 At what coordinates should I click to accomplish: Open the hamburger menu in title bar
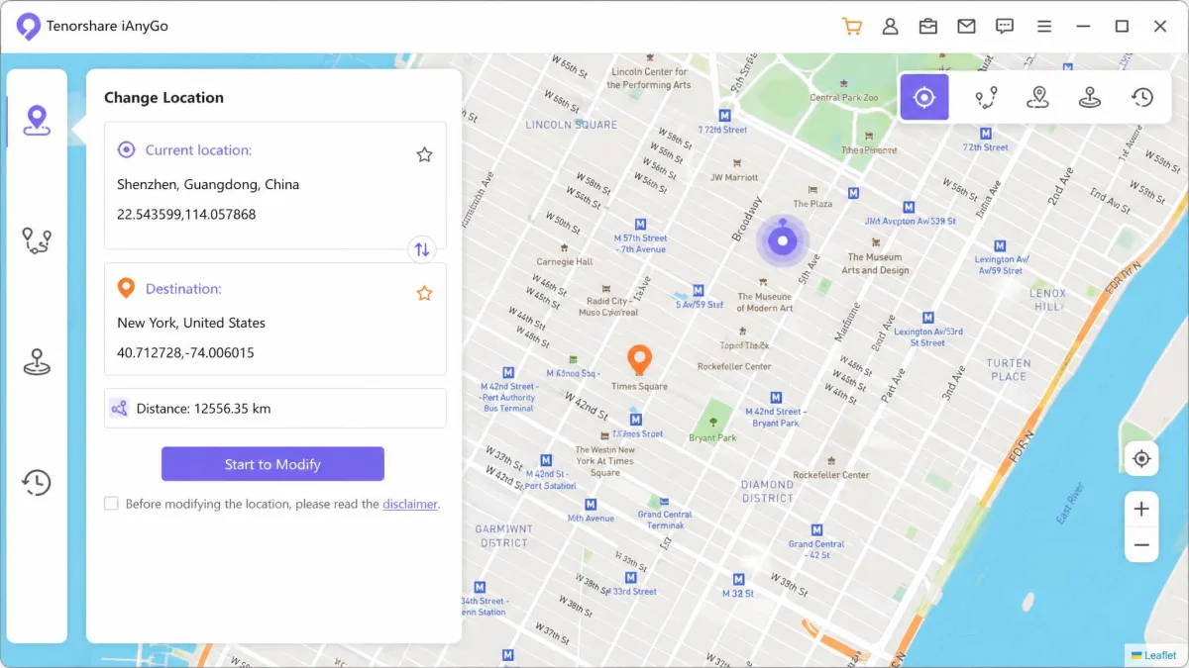coord(1043,27)
